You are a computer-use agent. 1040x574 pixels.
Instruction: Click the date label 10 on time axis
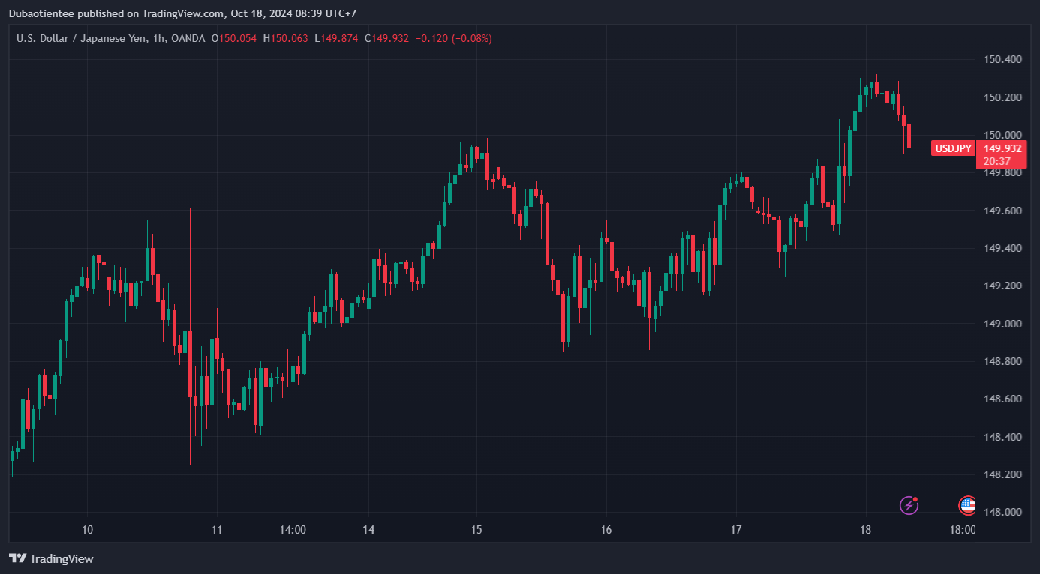[87, 530]
